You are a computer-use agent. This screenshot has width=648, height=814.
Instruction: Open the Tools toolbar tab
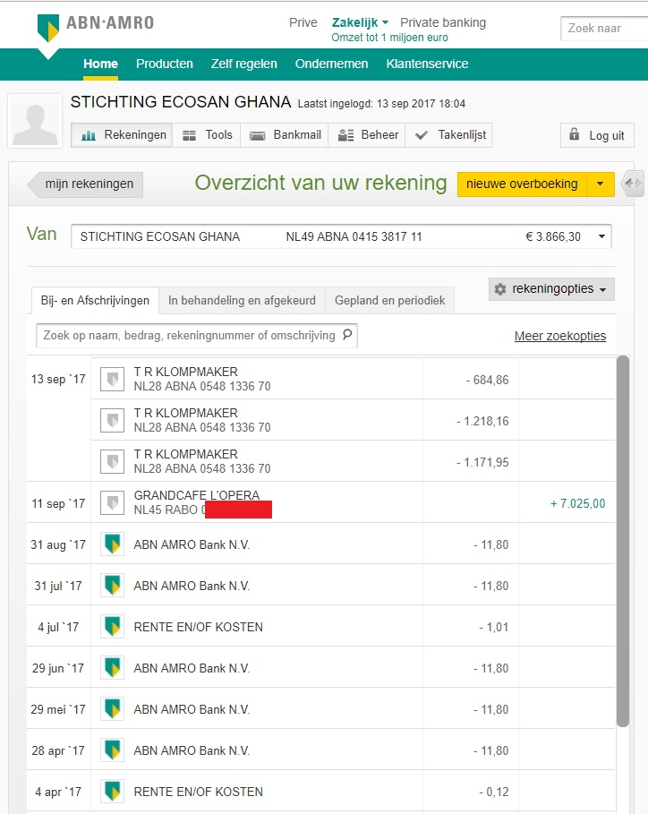tap(207, 135)
